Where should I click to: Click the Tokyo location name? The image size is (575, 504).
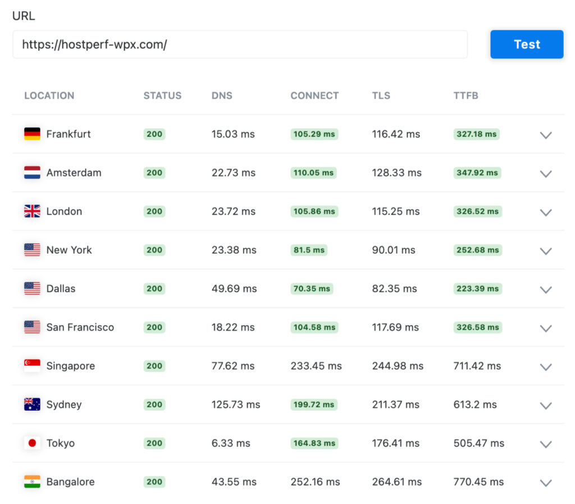(61, 443)
